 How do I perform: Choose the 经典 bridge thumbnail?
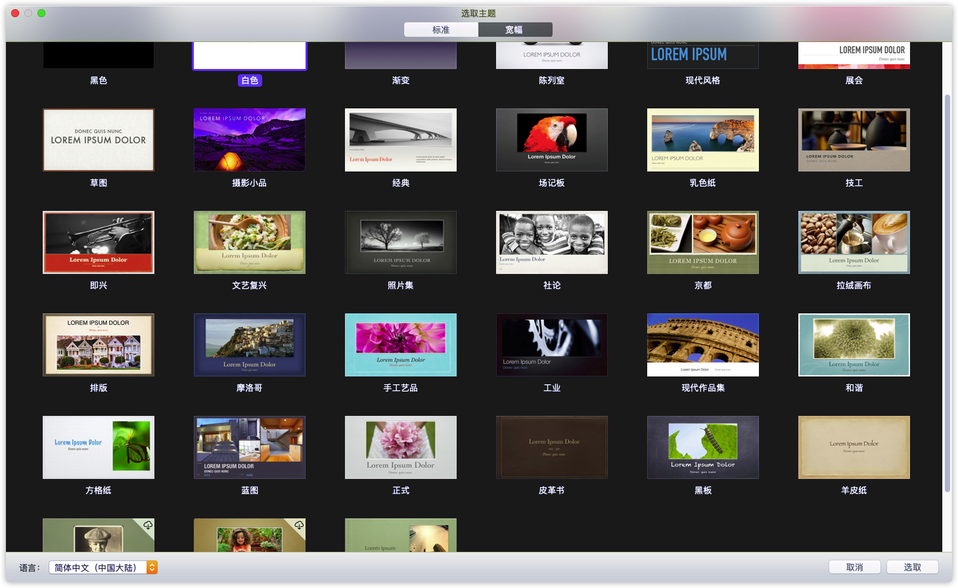[x=401, y=140]
